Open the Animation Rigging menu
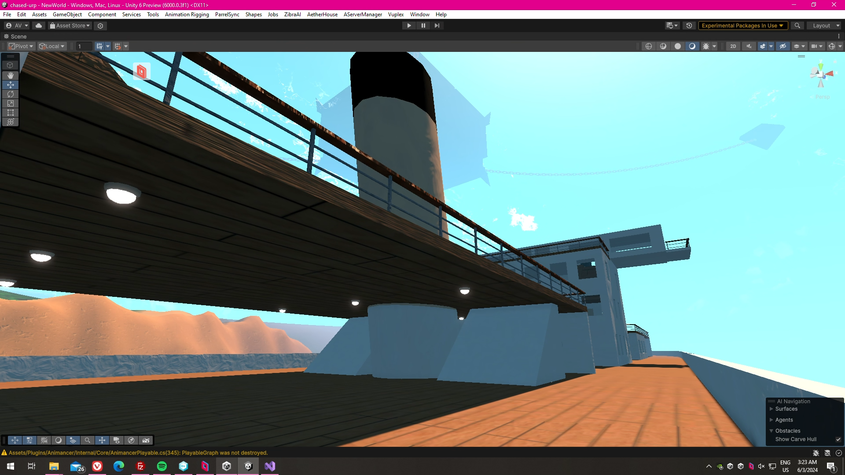The image size is (845, 475). point(187,15)
